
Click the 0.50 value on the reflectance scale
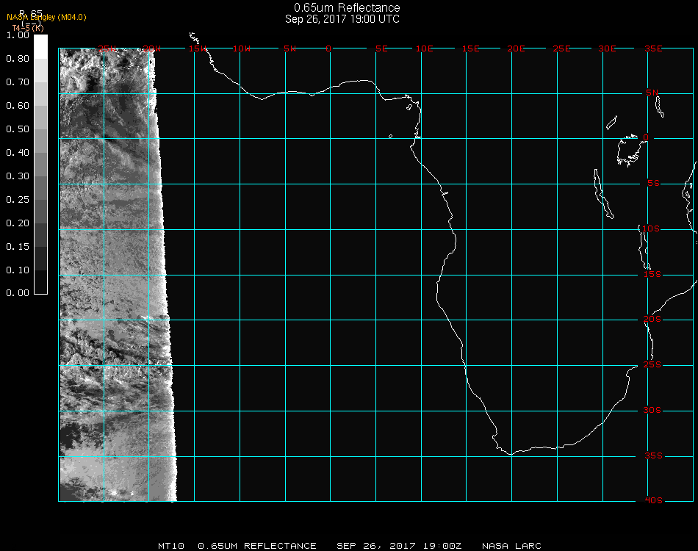click(x=18, y=129)
